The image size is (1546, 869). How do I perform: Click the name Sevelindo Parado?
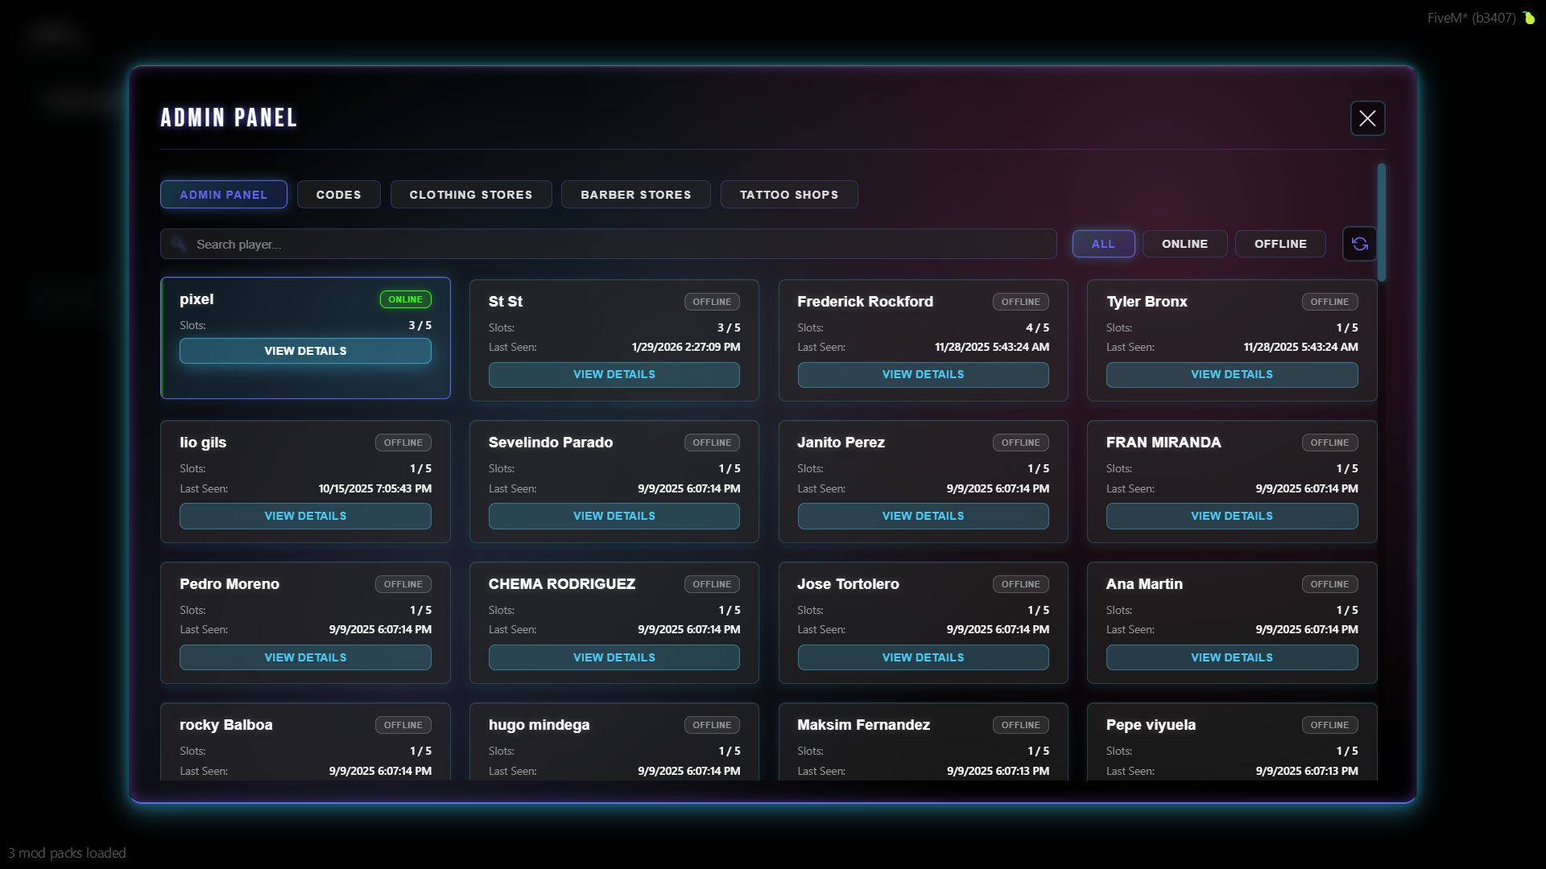(551, 443)
